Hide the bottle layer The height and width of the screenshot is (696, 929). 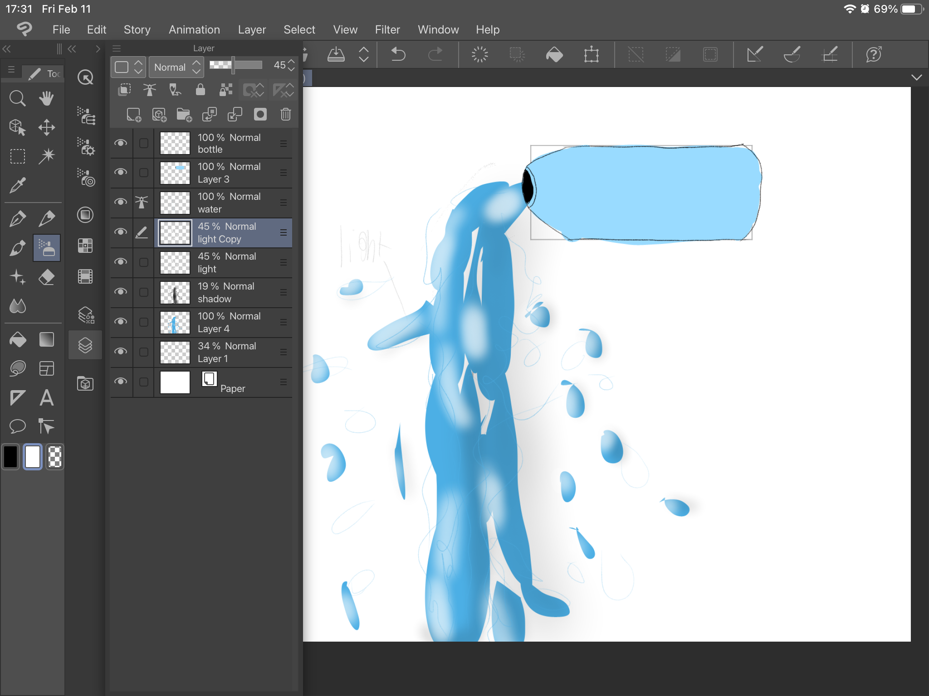(121, 143)
